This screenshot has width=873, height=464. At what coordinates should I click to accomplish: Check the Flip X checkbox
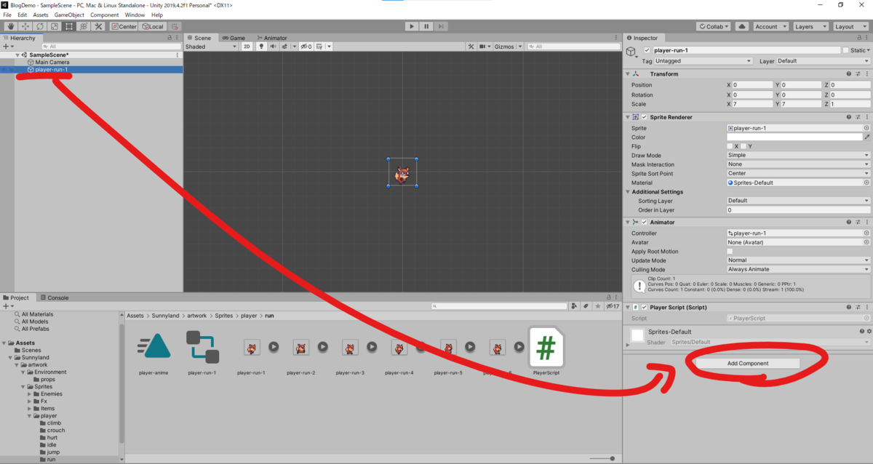(x=730, y=146)
